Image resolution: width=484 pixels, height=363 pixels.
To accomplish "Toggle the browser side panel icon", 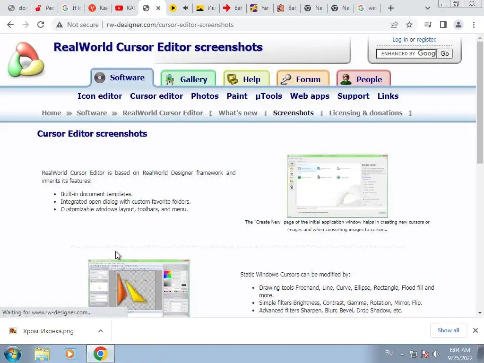I will click(x=443, y=25).
